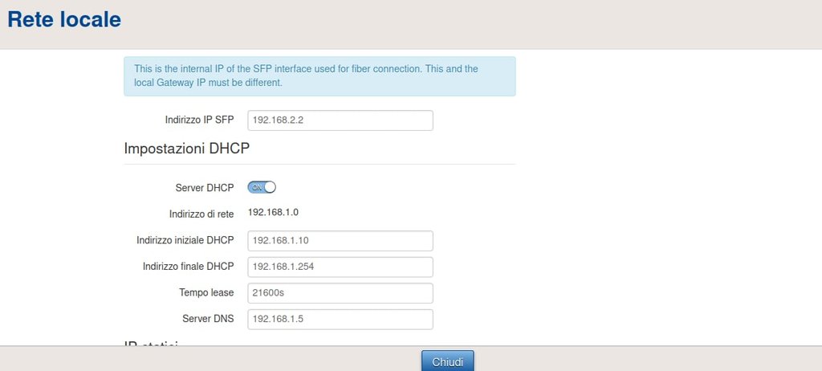The height and width of the screenshot is (371, 822).
Task: Edit the Server DNS address field
Action: [x=340, y=319]
